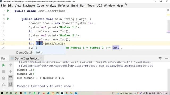Click the "Process finished with exit code 0" line
The width and height of the screenshot is (170, 95).
pyautogui.click(x=46, y=86)
